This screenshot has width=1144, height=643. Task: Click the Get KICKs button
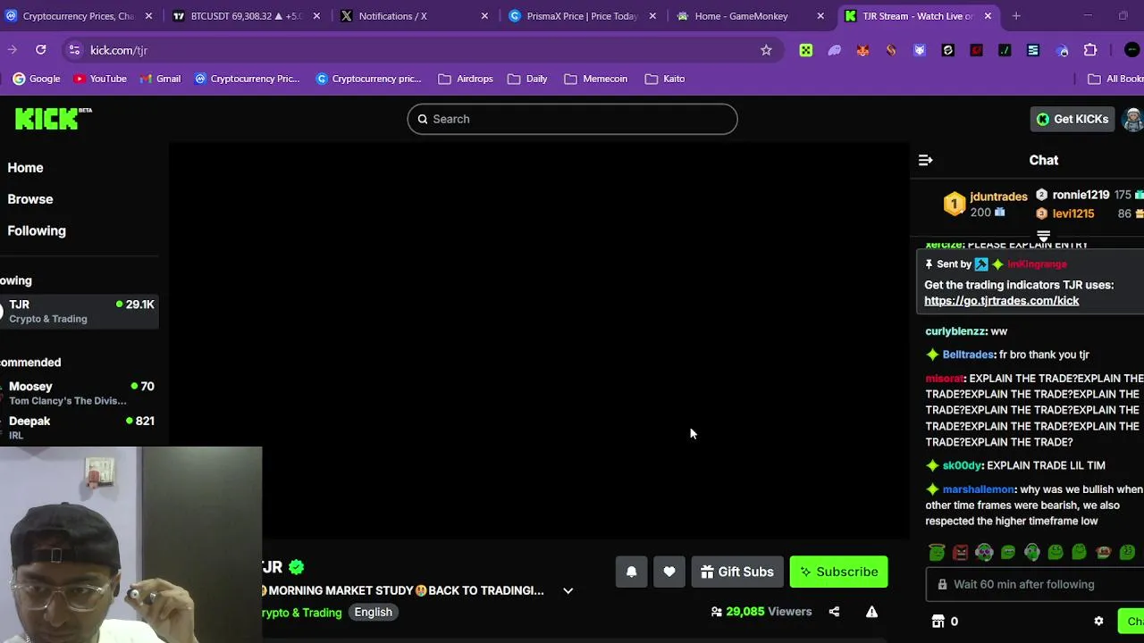[x=1072, y=119]
